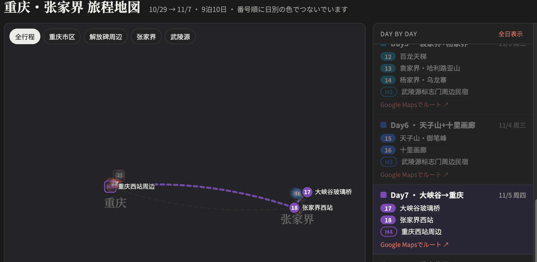Click the number 13 badge
The width and height of the screenshot is (537, 262).
point(388,68)
